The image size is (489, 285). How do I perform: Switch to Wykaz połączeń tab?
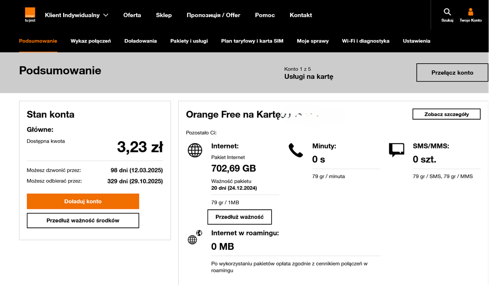(x=91, y=41)
